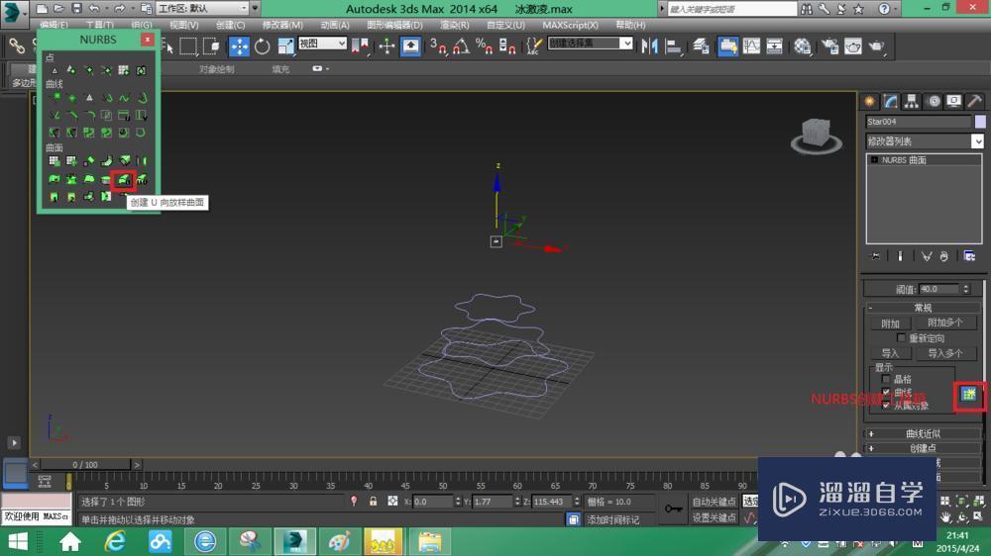The height and width of the screenshot is (556, 991).
Task: Open Help menu
Action: click(630, 25)
